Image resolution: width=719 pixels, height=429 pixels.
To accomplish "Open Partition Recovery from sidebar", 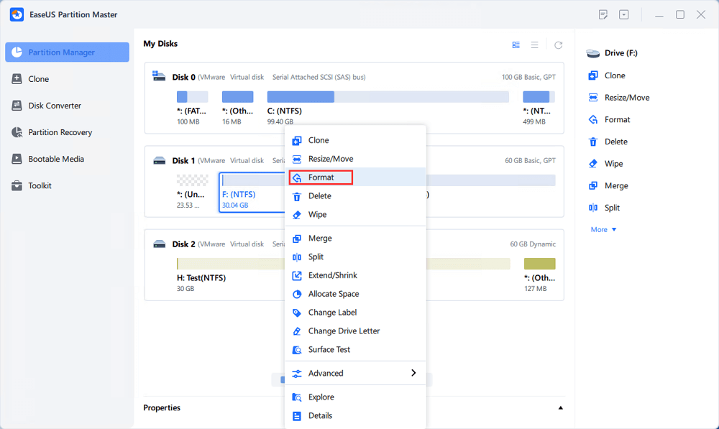I will [60, 132].
